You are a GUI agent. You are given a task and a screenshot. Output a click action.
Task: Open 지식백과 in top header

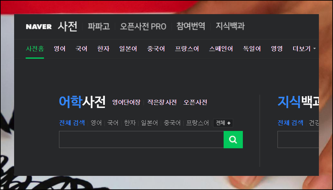point(230,26)
